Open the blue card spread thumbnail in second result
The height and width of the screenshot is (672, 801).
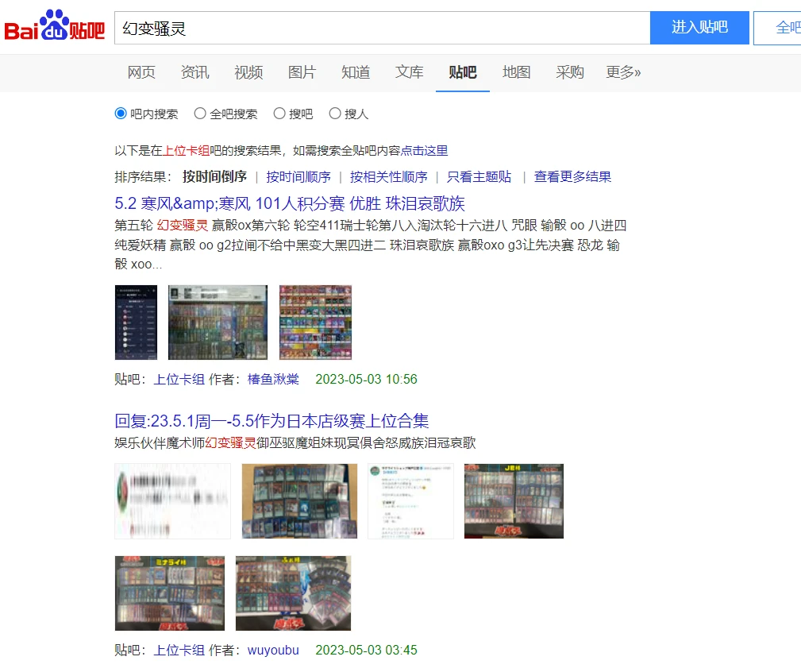point(299,501)
